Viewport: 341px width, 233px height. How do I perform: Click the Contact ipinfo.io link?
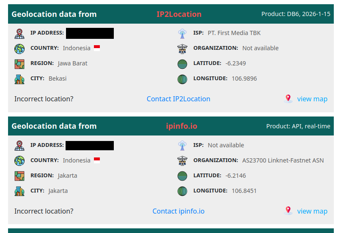178,211
